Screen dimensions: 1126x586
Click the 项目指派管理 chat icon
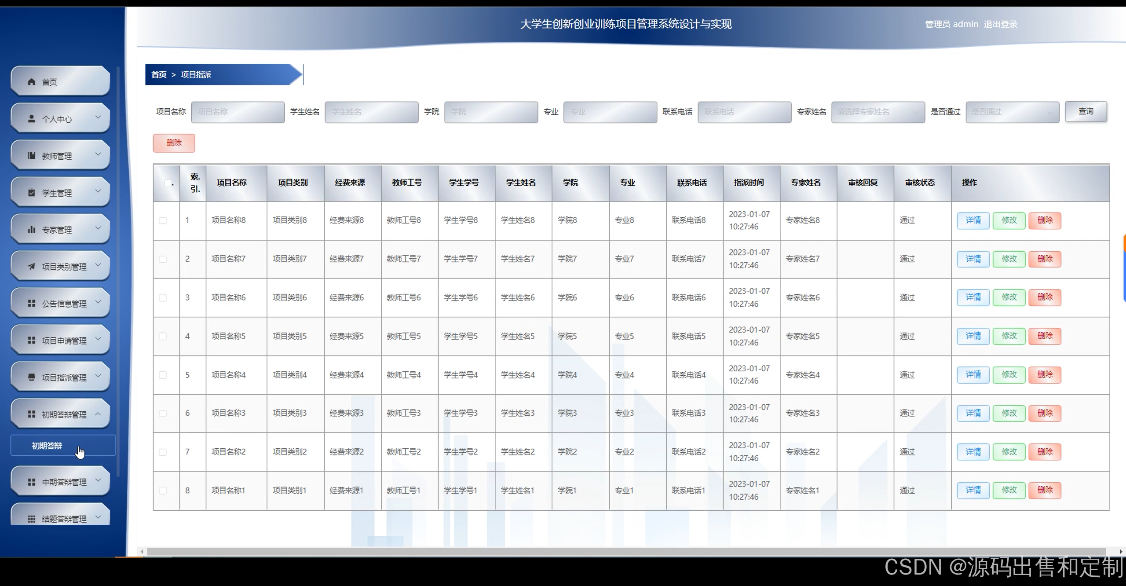tap(31, 377)
